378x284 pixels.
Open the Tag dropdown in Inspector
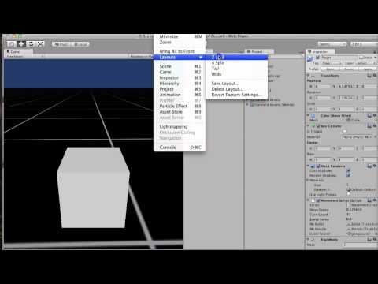(x=332, y=63)
